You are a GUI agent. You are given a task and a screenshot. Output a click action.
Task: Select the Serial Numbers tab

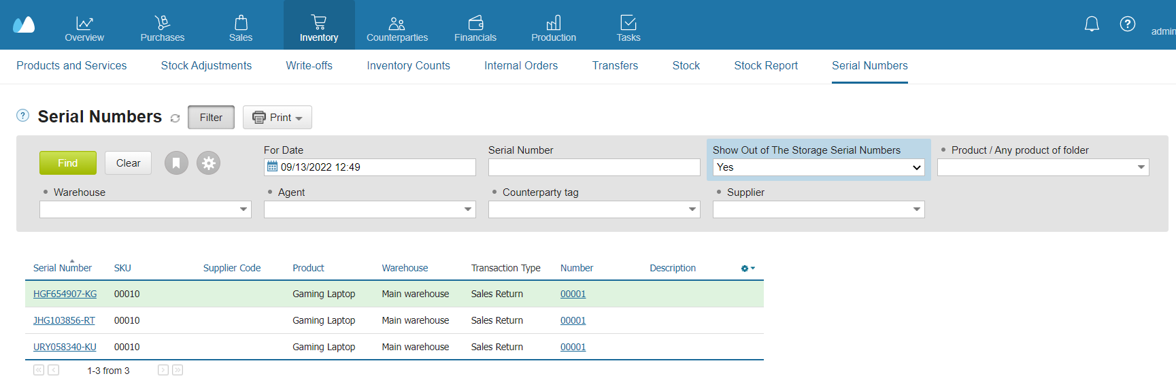coord(870,65)
